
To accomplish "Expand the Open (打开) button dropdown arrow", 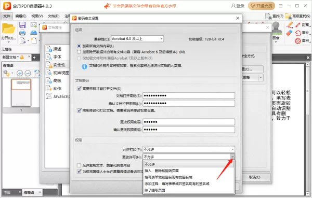I will [8, 42].
